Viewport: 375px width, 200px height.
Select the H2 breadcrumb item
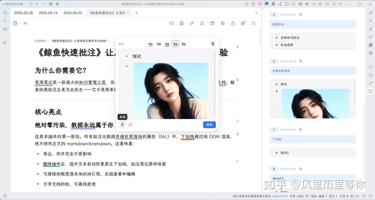click(25, 23)
